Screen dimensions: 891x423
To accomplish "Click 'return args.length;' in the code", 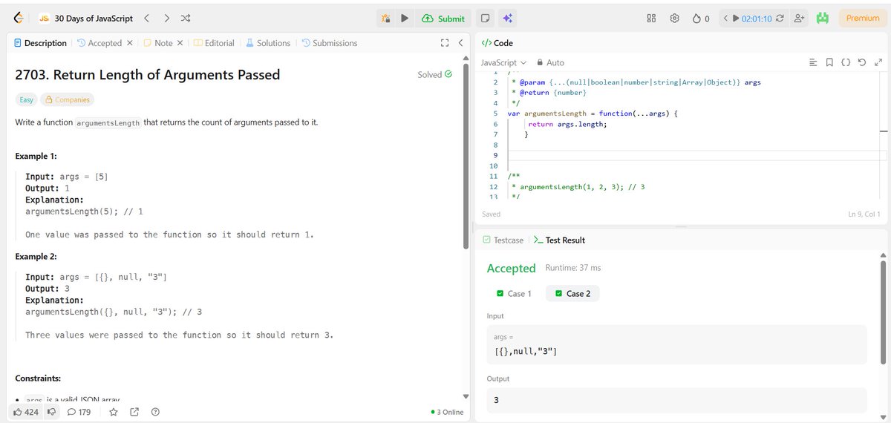I will [567, 124].
